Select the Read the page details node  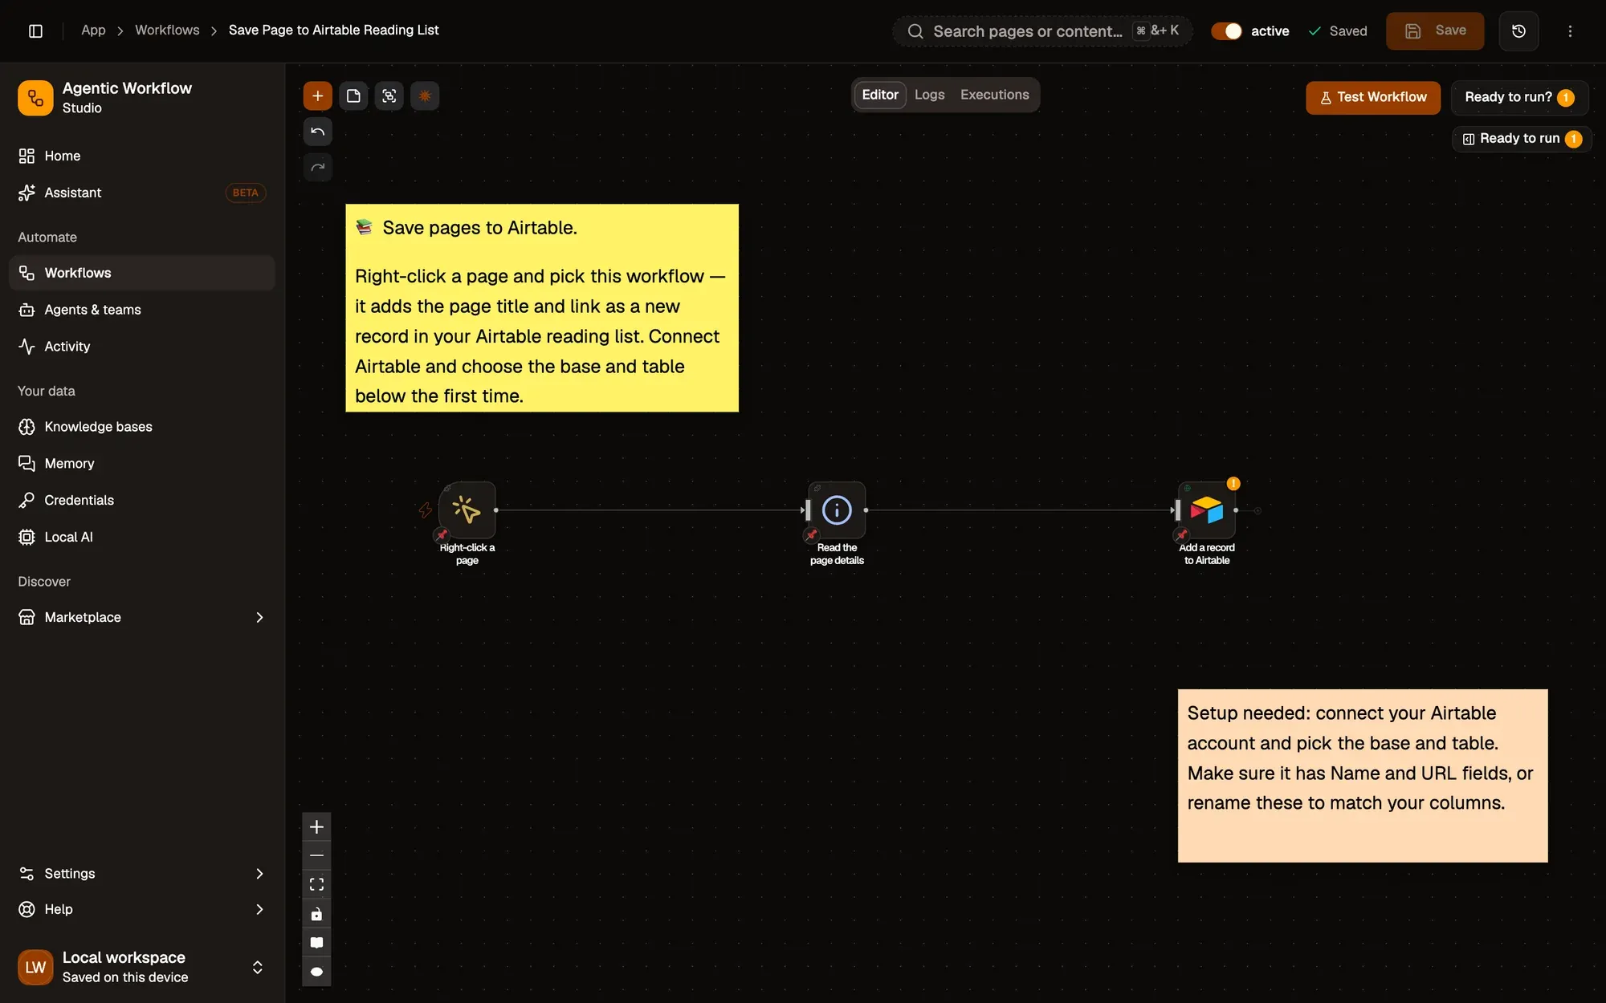point(837,510)
